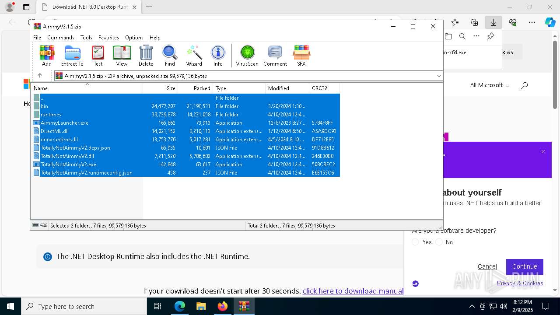Open Microsoft Edge from taskbar

(180, 306)
